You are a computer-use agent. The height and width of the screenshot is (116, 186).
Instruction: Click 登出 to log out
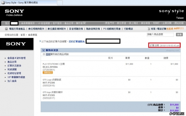pyautogui.click(x=7, y=23)
